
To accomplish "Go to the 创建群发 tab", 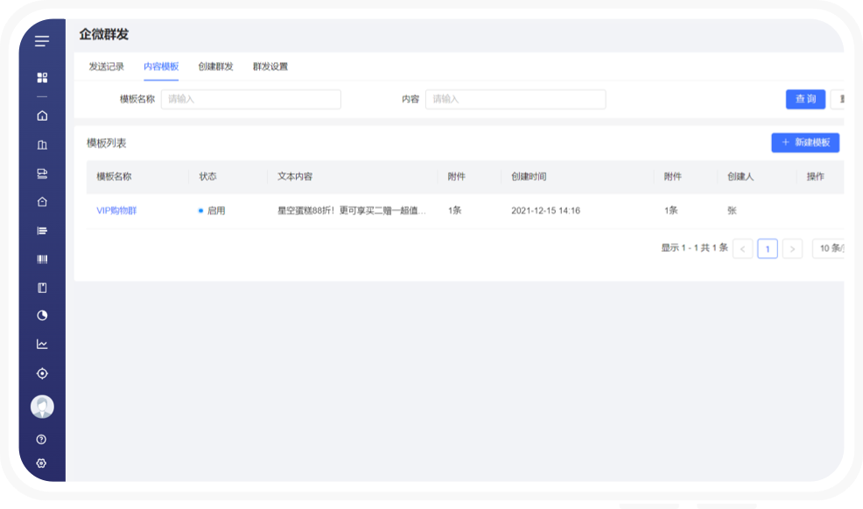I will [215, 66].
